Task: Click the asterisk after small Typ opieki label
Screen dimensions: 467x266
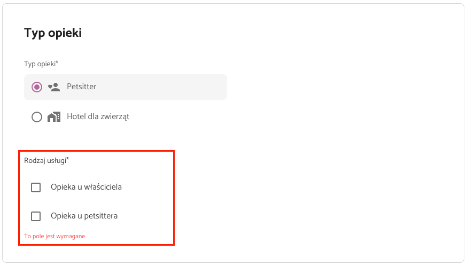Action: click(x=57, y=61)
